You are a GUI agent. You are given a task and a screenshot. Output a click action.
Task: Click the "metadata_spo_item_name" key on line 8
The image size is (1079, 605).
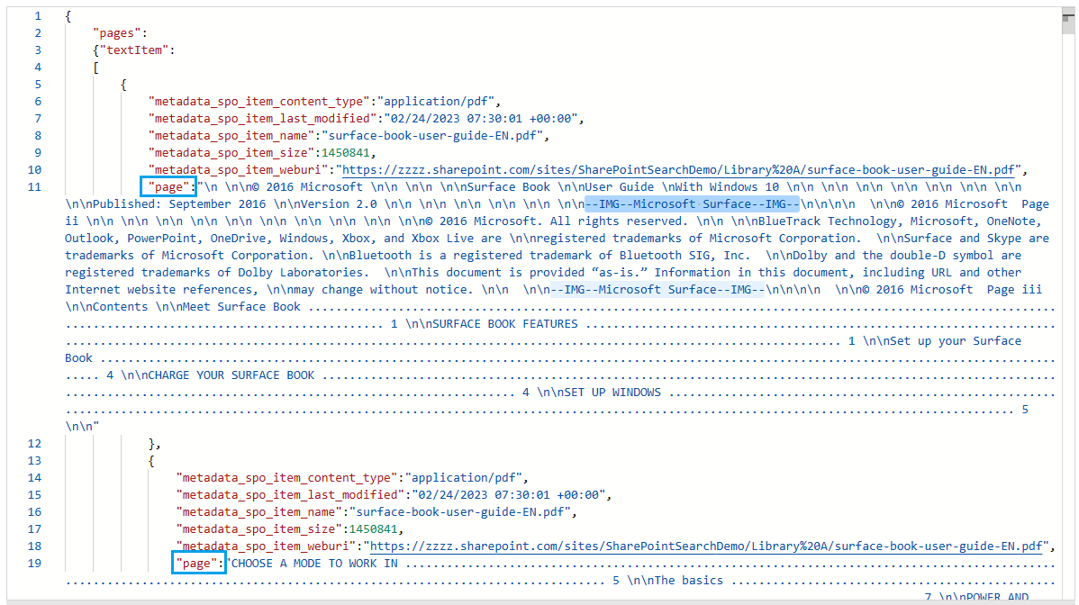231,135
